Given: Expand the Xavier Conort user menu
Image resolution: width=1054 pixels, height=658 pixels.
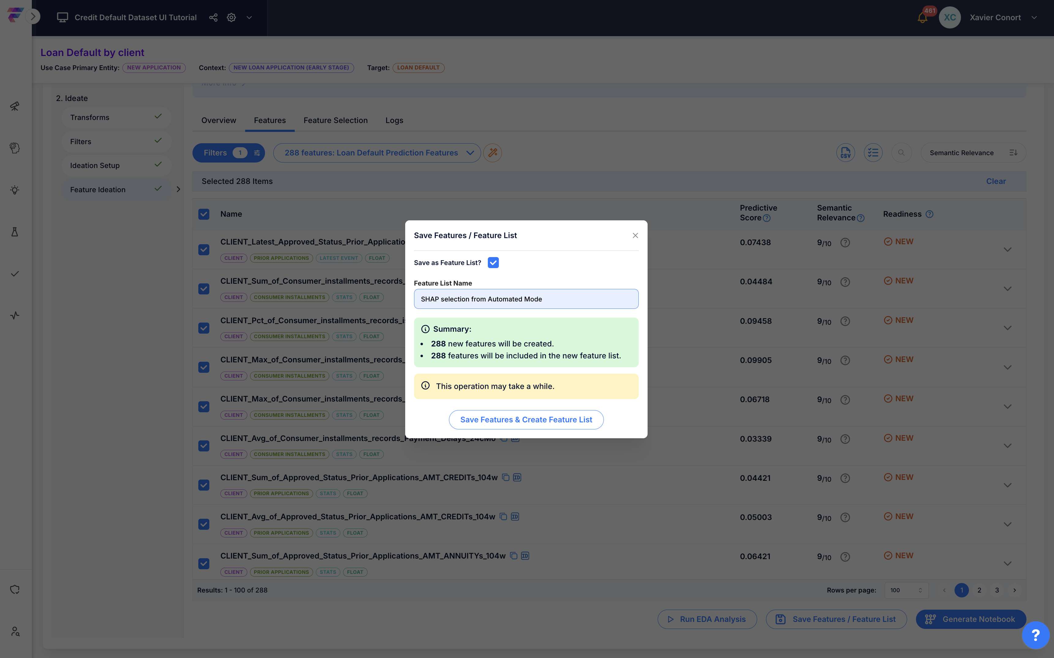Looking at the screenshot, I should coord(1034,18).
